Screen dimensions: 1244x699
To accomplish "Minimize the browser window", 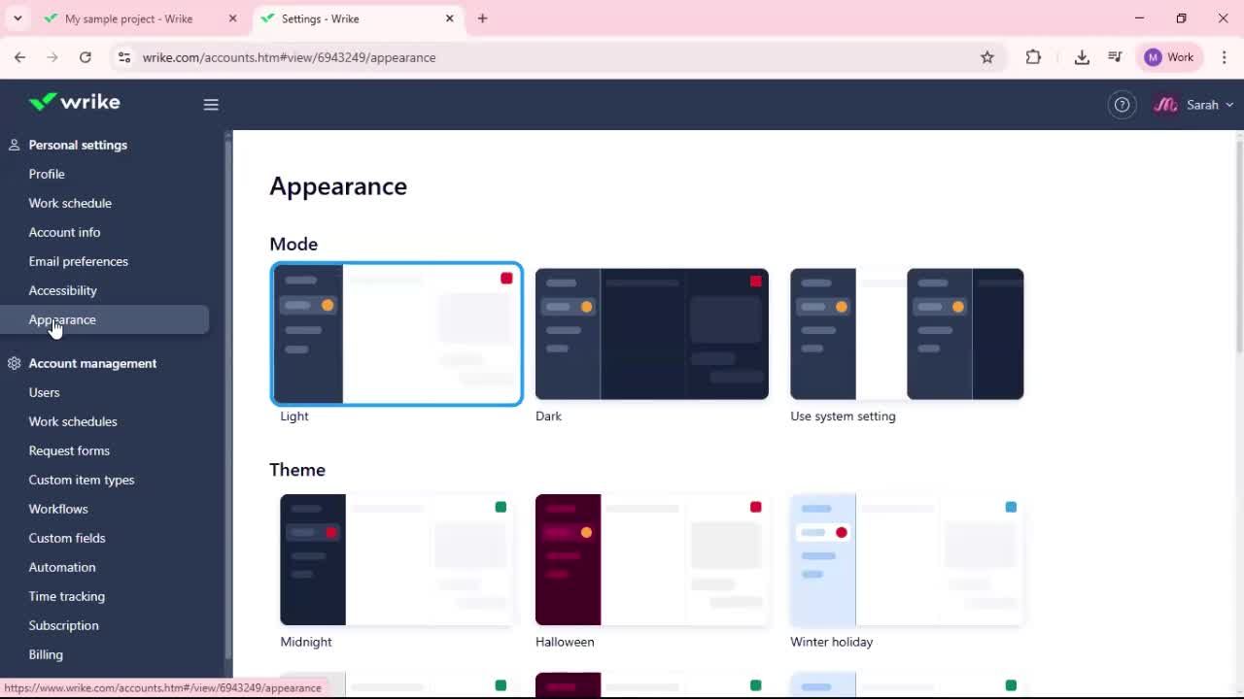I will pos(1139,18).
